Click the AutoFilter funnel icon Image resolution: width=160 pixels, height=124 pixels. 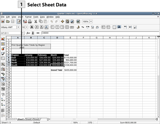3,95
